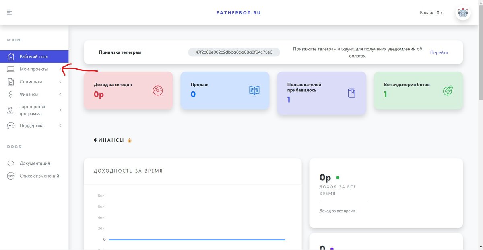This screenshot has width=483, height=250.
Task: Click the person icon beside Партнерская программа
Action: (11, 110)
